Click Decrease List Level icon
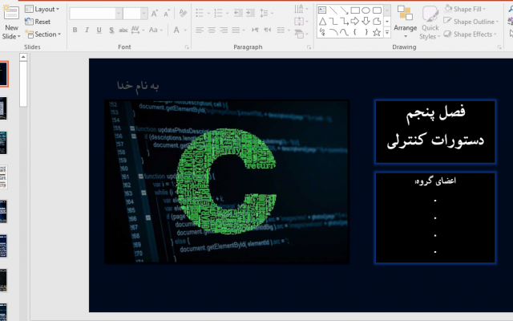 pos(238,13)
